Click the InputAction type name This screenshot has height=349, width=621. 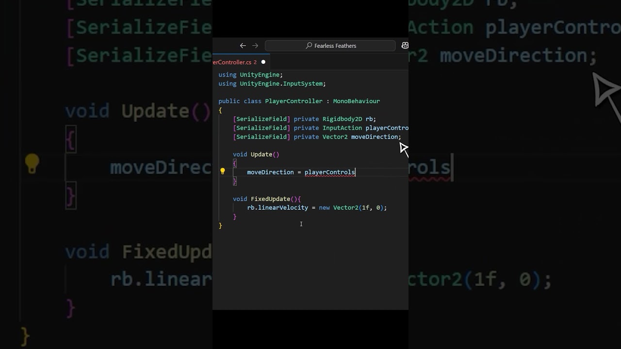tap(342, 128)
